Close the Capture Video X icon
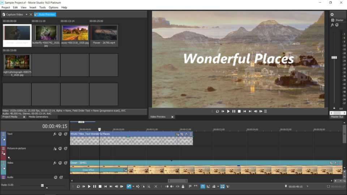 click(31, 14)
